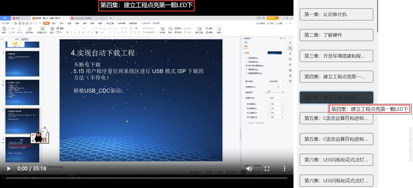Click the playlist vertical scrollbar

377,16
